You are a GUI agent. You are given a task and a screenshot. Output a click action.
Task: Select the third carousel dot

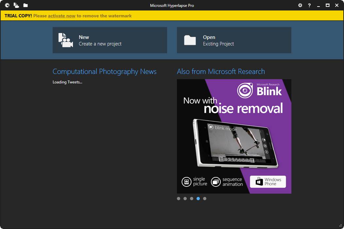pos(192,199)
